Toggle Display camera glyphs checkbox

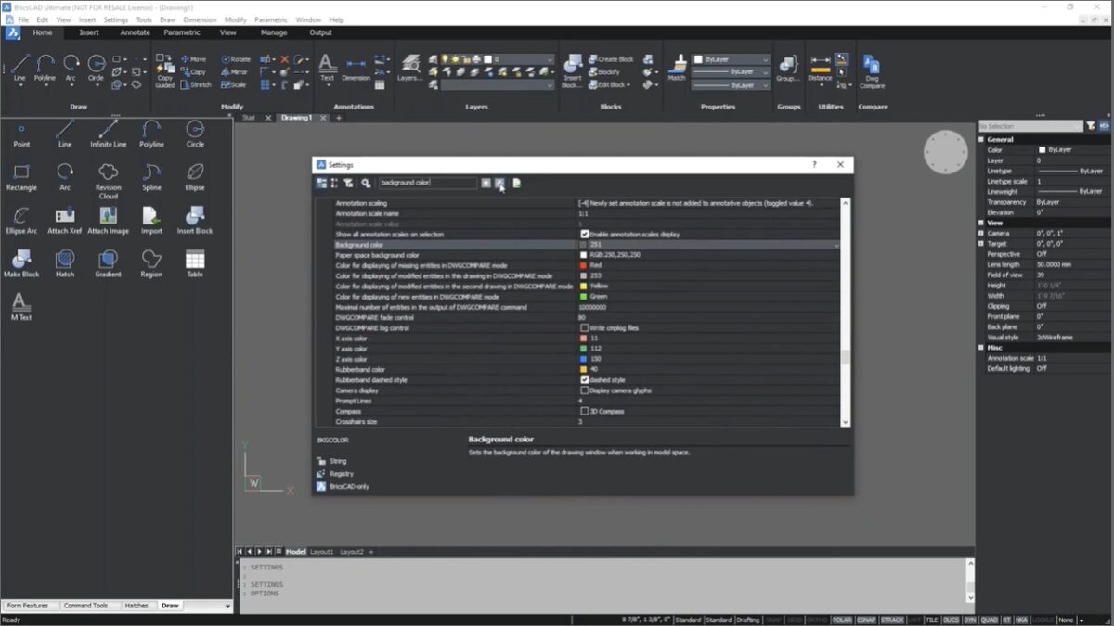tap(585, 390)
